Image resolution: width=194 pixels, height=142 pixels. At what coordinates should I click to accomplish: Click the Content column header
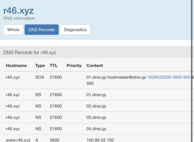[x=95, y=65]
